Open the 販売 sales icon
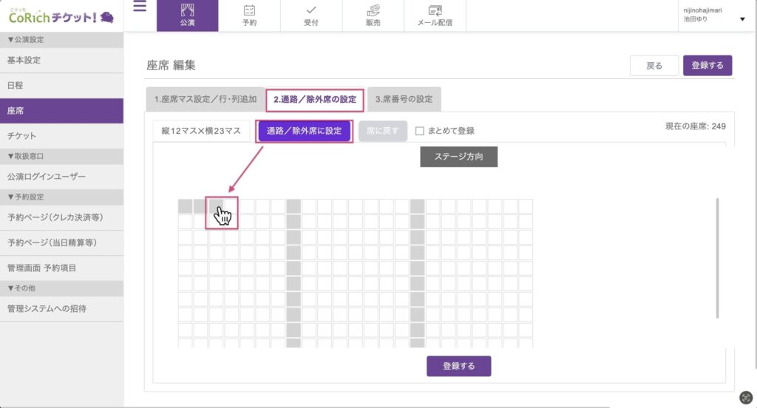 pyautogui.click(x=373, y=11)
